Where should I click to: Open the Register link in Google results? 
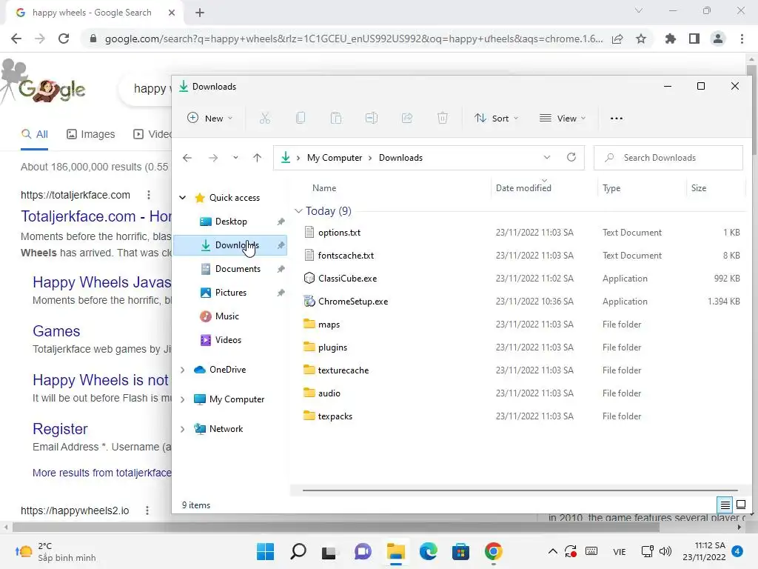(x=60, y=429)
